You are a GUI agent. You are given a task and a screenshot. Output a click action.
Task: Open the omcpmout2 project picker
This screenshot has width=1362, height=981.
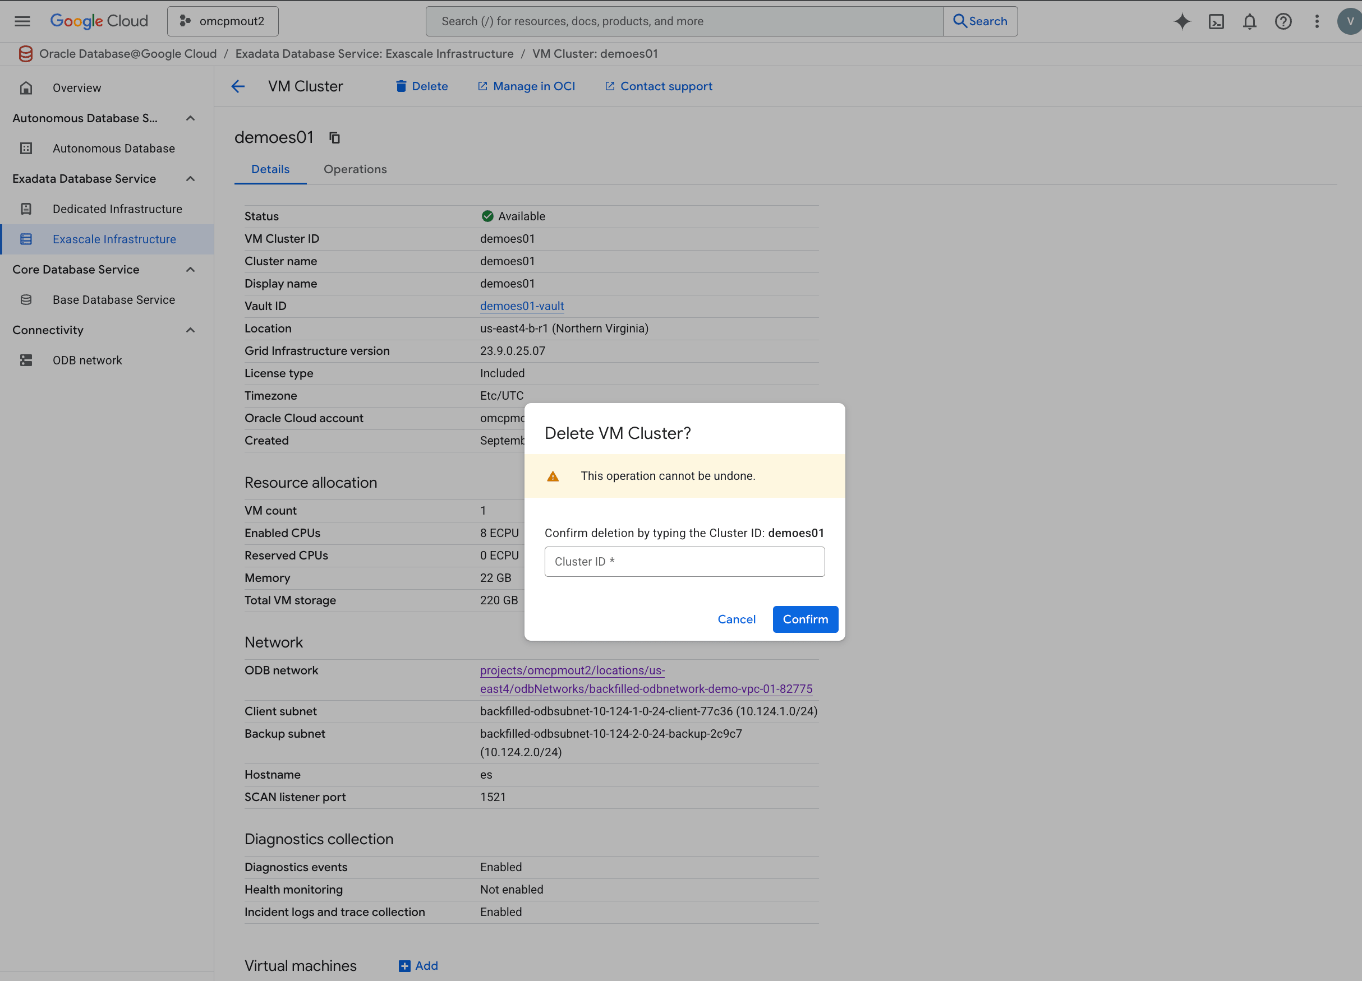223,21
